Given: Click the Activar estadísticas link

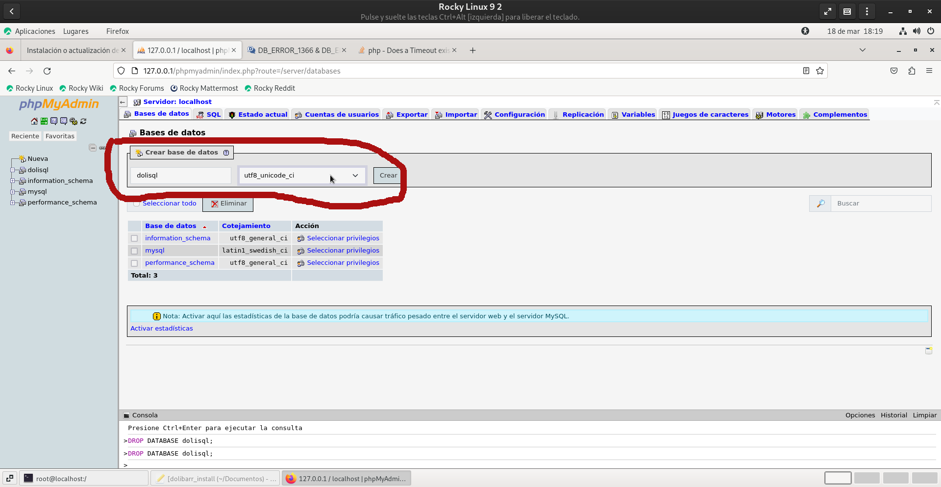Looking at the screenshot, I should click(162, 329).
